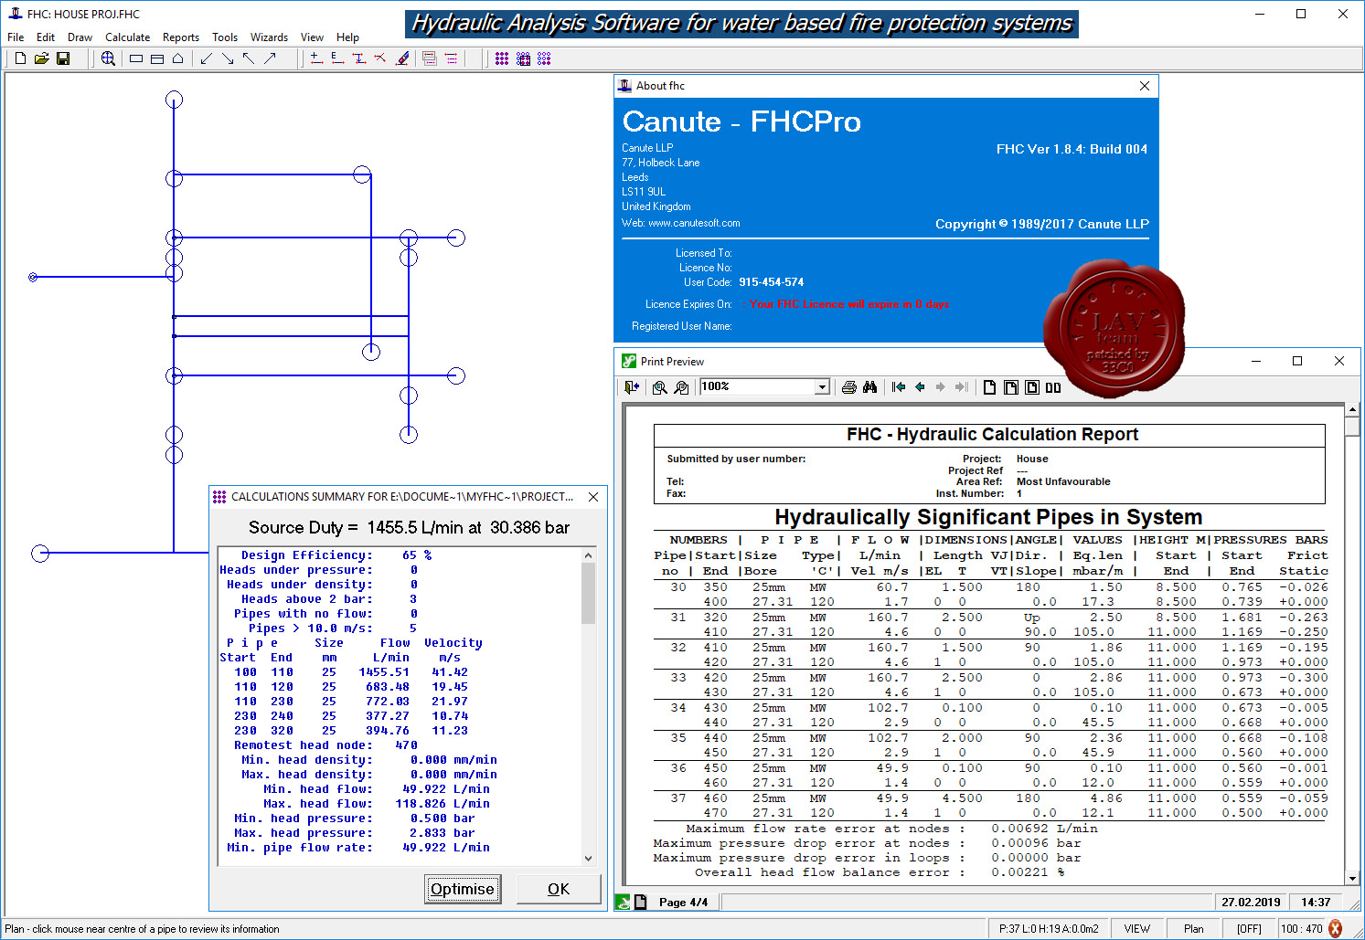Zoom in on the print preview page

coord(660,387)
